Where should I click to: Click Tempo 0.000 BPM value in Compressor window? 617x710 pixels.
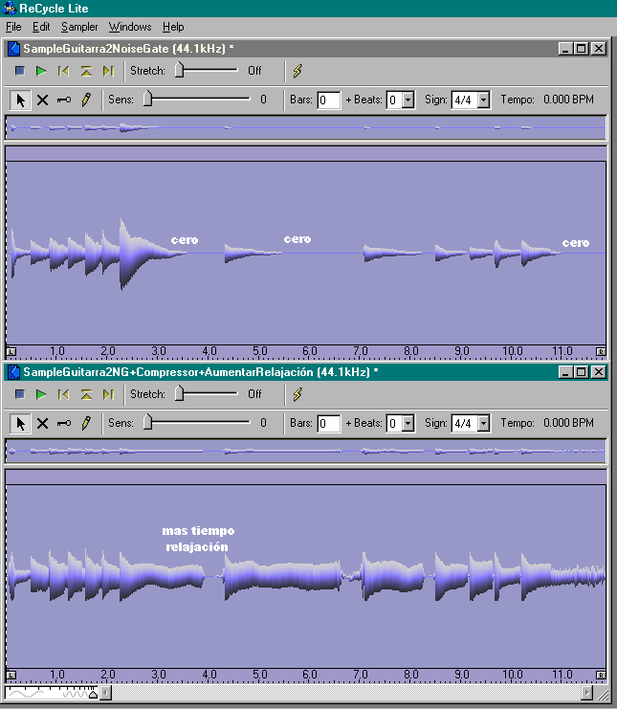pyautogui.click(x=568, y=423)
